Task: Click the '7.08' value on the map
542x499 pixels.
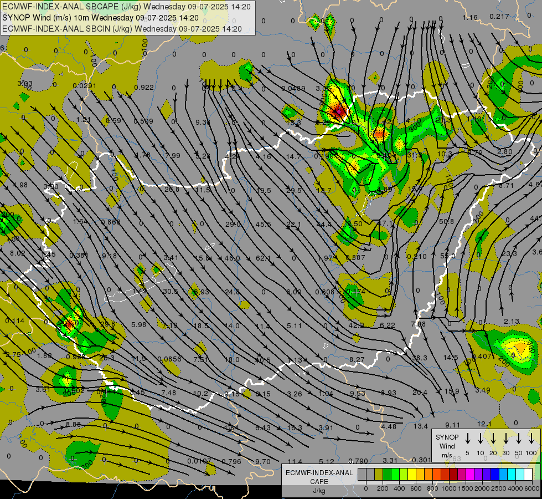Action: [x=418, y=324]
